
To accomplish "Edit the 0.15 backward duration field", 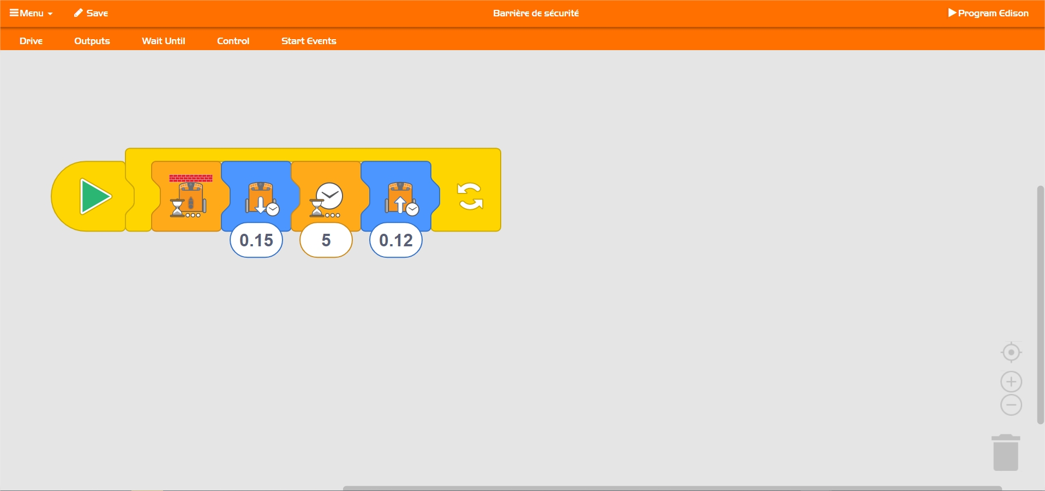I will click(256, 240).
